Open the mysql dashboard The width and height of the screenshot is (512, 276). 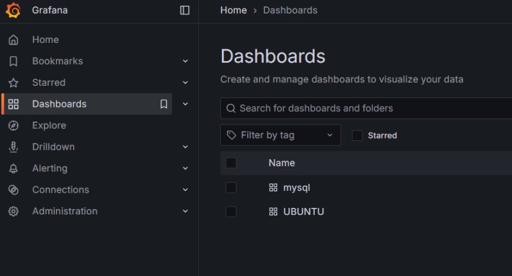click(x=297, y=188)
